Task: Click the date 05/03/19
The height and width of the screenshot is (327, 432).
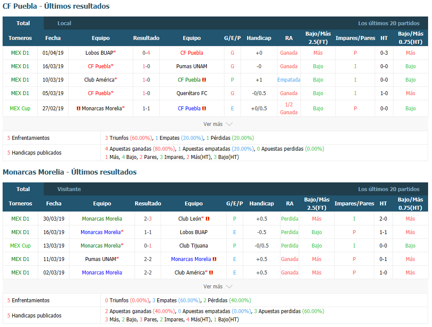Action: [x=53, y=93]
